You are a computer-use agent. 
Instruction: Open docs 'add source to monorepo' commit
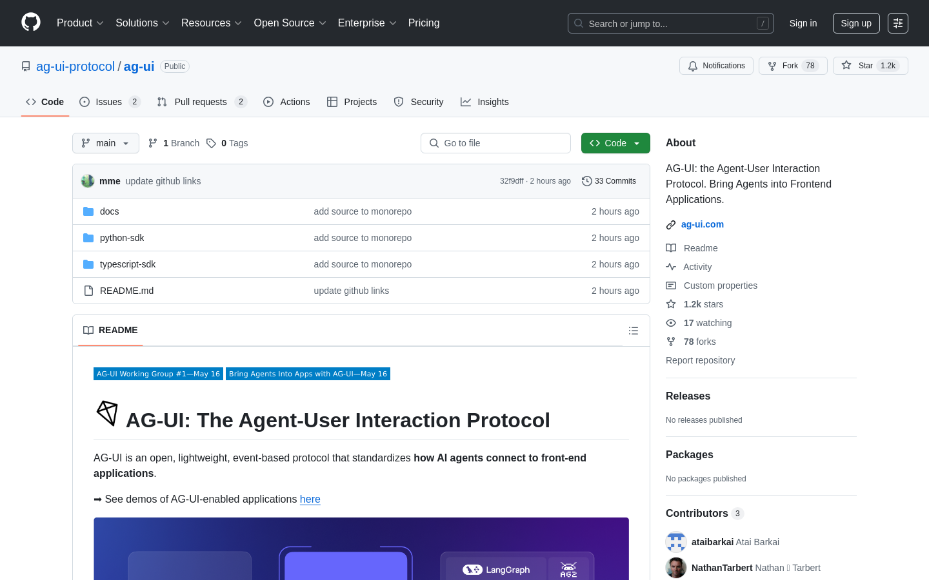(363, 211)
